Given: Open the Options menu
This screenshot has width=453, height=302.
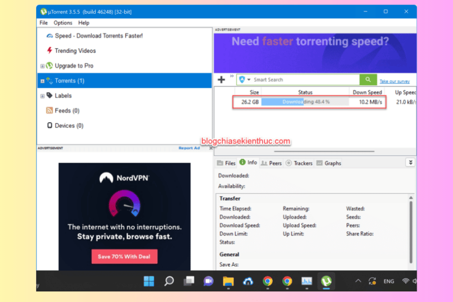Looking at the screenshot, I should click(x=63, y=23).
